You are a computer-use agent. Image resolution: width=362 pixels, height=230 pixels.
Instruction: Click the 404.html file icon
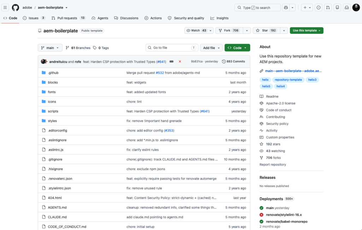[x=43, y=198]
